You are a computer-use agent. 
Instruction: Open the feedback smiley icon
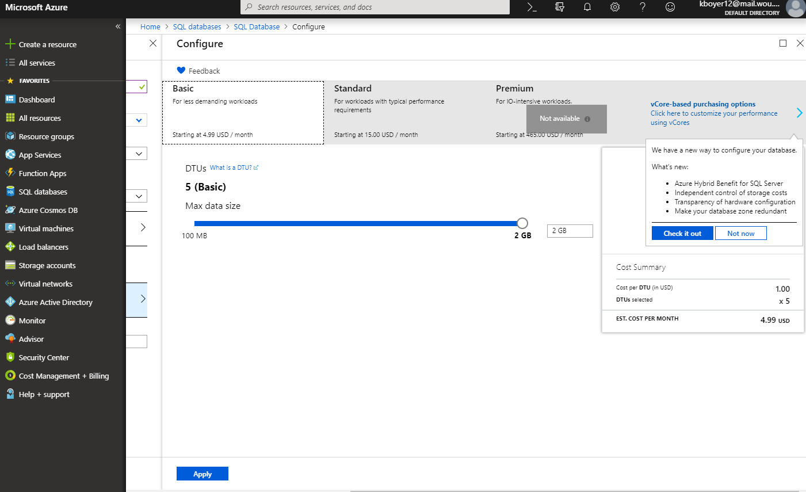tap(670, 7)
